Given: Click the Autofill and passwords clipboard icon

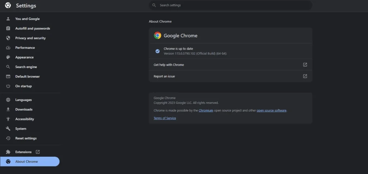Looking at the screenshot, I should tap(8, 28).
